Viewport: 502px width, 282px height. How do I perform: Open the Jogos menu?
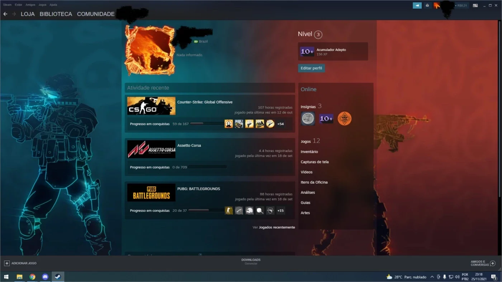[42, 5]
